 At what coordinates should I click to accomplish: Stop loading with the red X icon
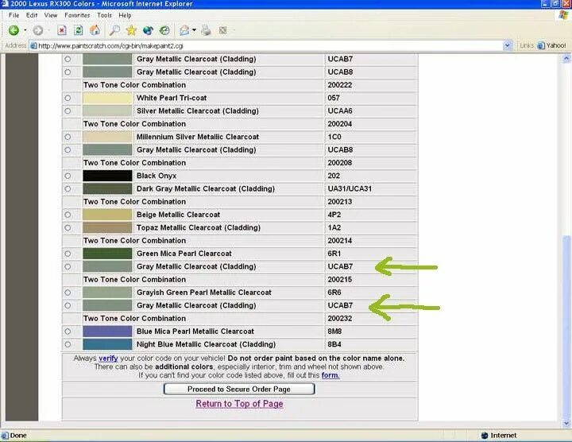[62, 30]
